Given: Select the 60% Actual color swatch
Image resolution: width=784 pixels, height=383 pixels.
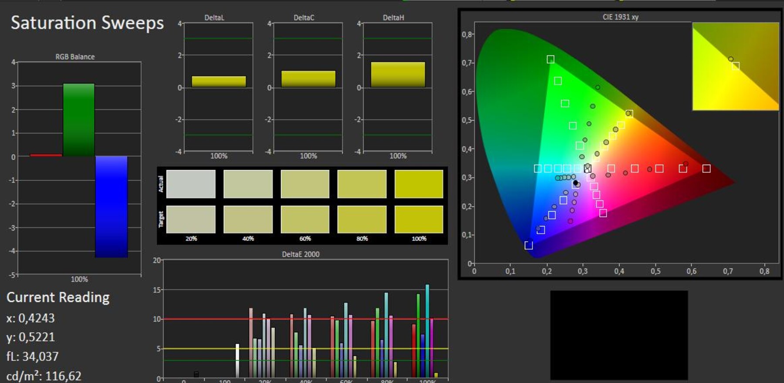Looking at the screenshot, I should pos(305,184).
